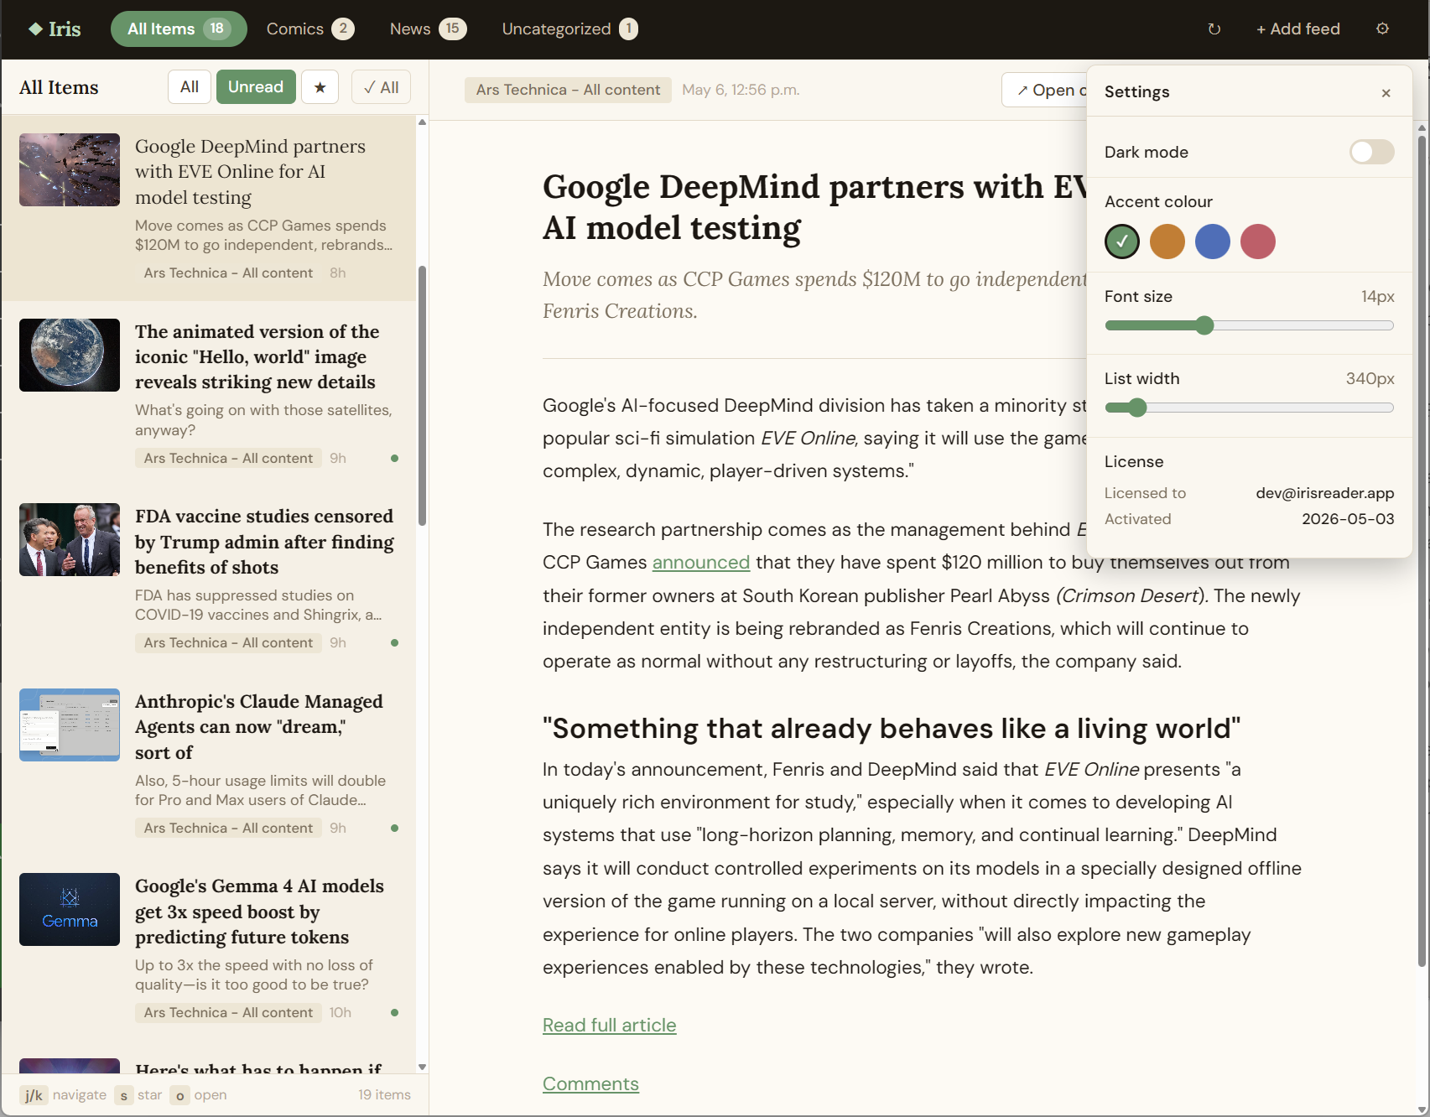Select 'FDA vaccine studies censored' article

click(x=209, y=579)
